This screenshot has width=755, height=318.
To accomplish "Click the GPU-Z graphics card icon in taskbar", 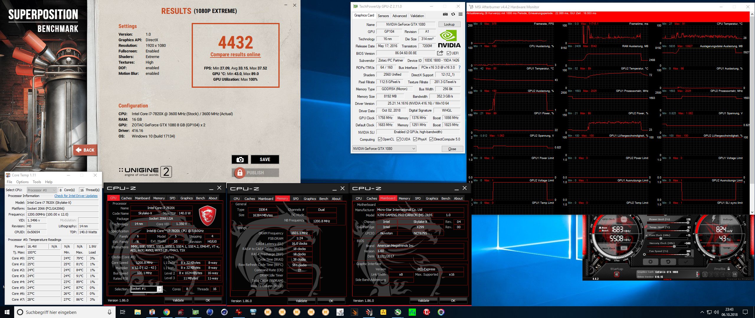I will coord(195,312).
